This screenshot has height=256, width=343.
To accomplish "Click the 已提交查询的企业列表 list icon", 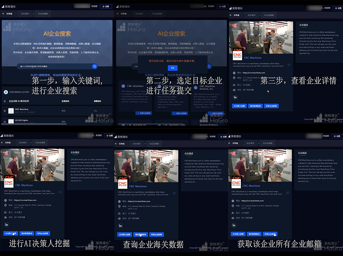I will pyautogui.click(x=5, y=92).
